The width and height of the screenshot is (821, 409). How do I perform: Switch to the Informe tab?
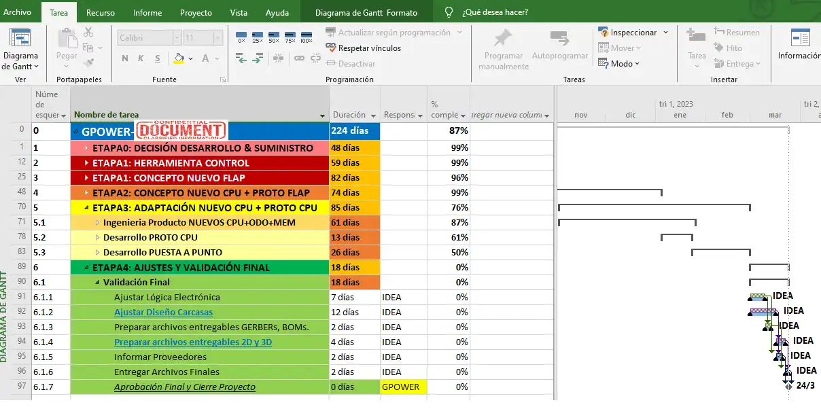[x=147, y=12]
